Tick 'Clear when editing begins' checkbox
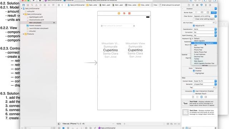Viewport: 229px width, 129px height. click(194, 19)
